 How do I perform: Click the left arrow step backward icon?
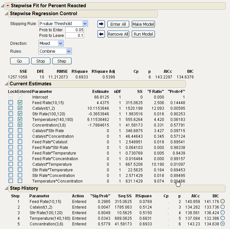click(101, 34)
